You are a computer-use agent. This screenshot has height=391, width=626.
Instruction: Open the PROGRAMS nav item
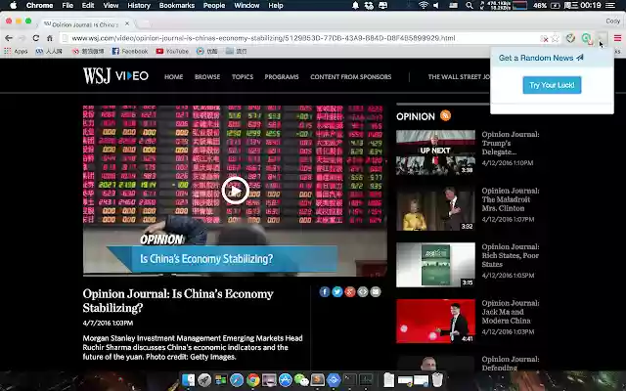point(282,76)
